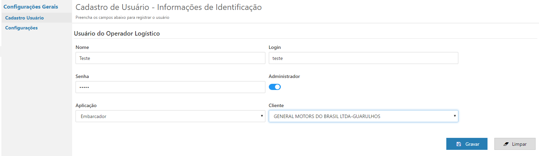
Task: Click the Cadastro de Usuário page title
Action: [x=168, y=7]
